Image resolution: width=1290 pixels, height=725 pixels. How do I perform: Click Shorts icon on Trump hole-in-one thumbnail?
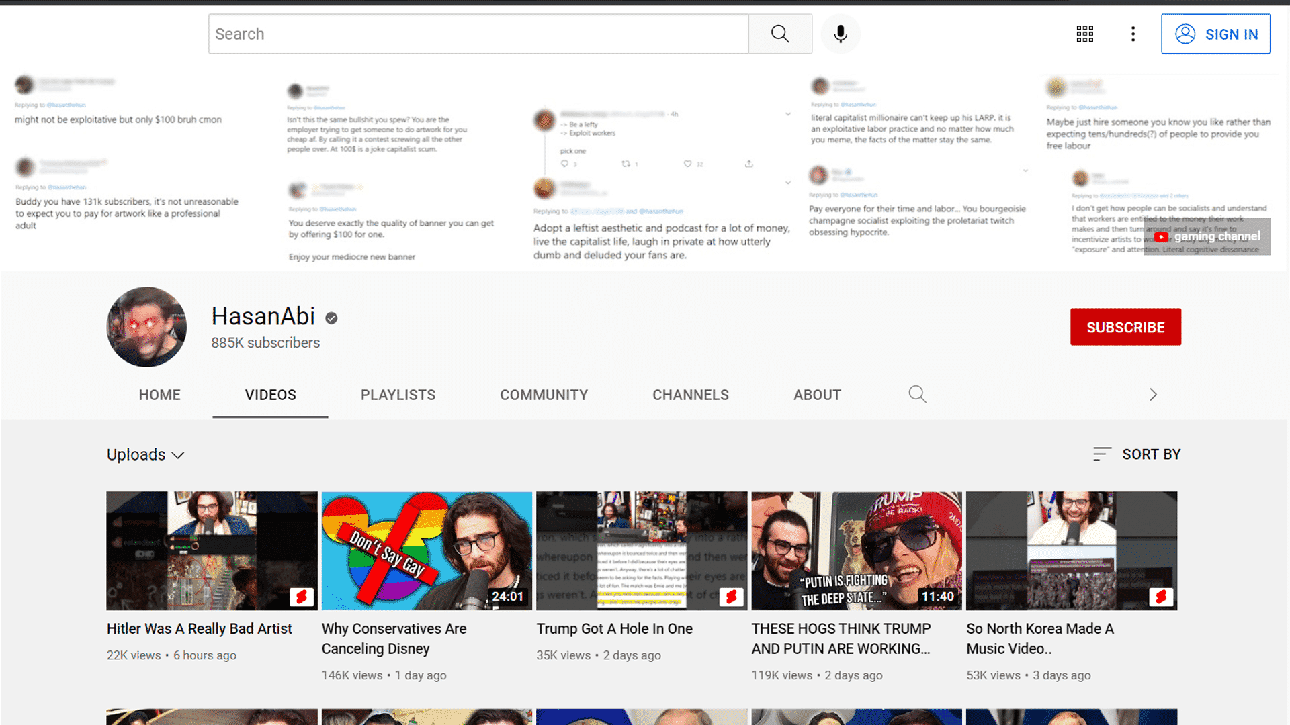[732, 597]
